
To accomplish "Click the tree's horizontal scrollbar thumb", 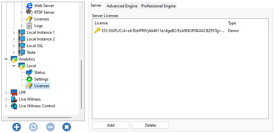I will click(39, 118).
